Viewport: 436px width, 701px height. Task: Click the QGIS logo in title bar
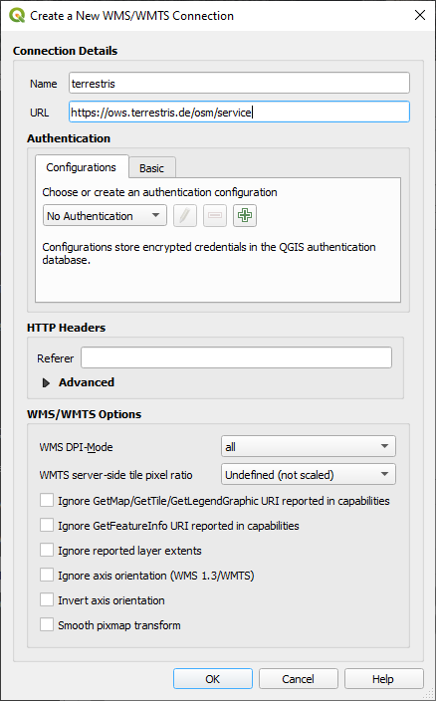[17, 15]
